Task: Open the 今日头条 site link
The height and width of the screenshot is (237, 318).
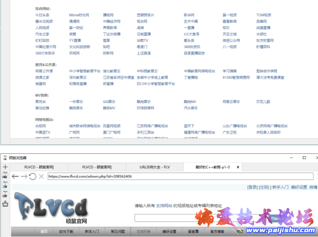Action: tap(42, 15)
